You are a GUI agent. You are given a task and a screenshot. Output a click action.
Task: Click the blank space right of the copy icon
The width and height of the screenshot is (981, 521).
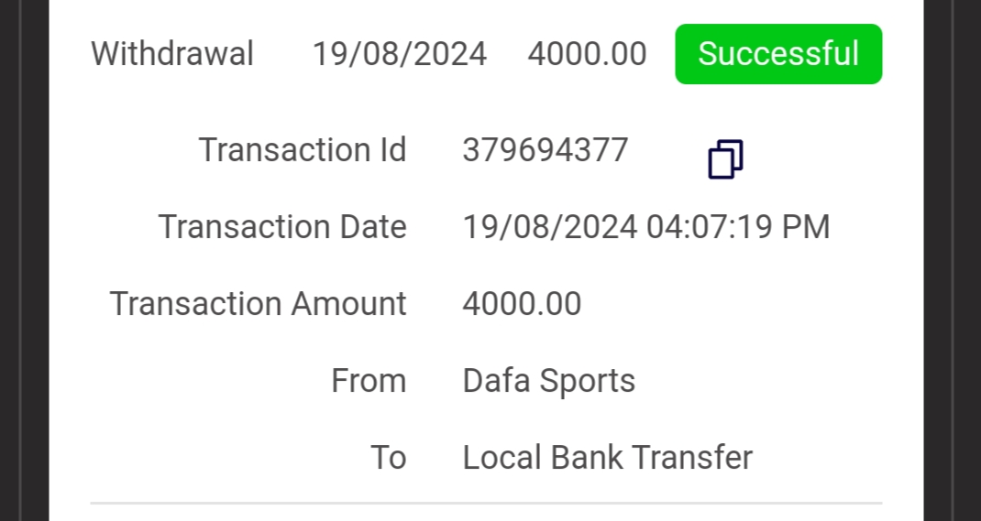point(816,159)
